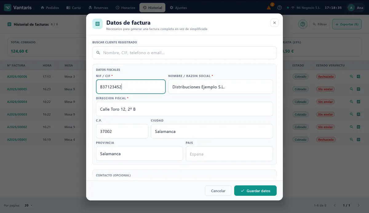
Task: Go to next page chevron in pagination
Action: coord(359,205)
